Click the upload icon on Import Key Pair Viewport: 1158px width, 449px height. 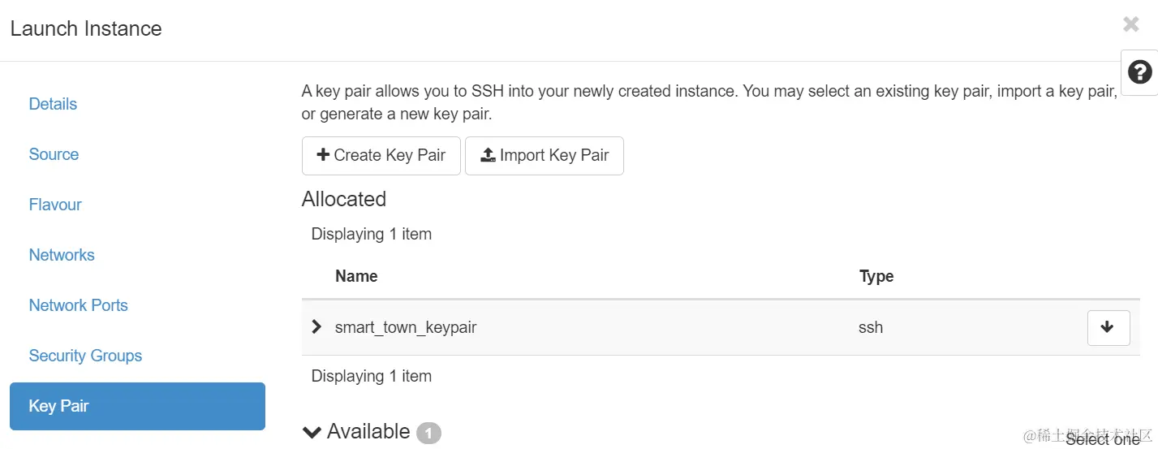(488, 155)
